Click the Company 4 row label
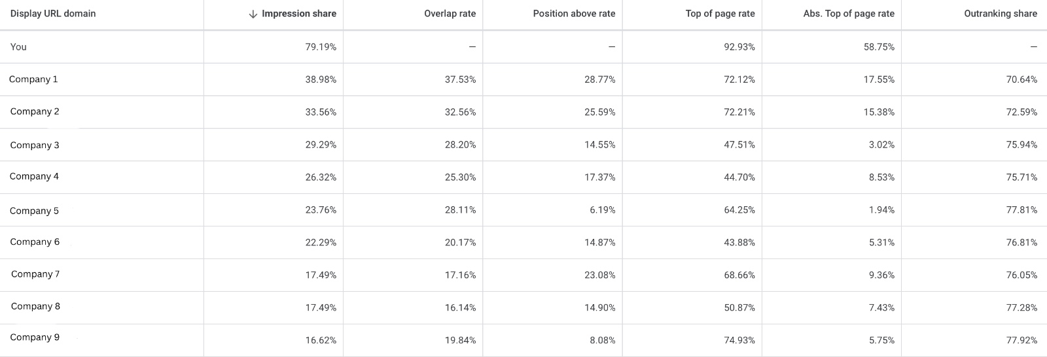Screen dimensions: 1047x357 pos(35,176)
